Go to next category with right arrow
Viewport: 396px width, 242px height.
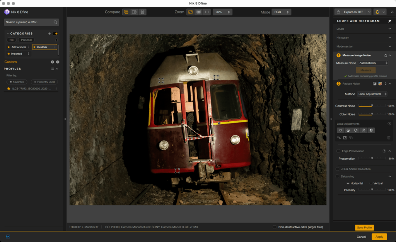pos(58,62)
